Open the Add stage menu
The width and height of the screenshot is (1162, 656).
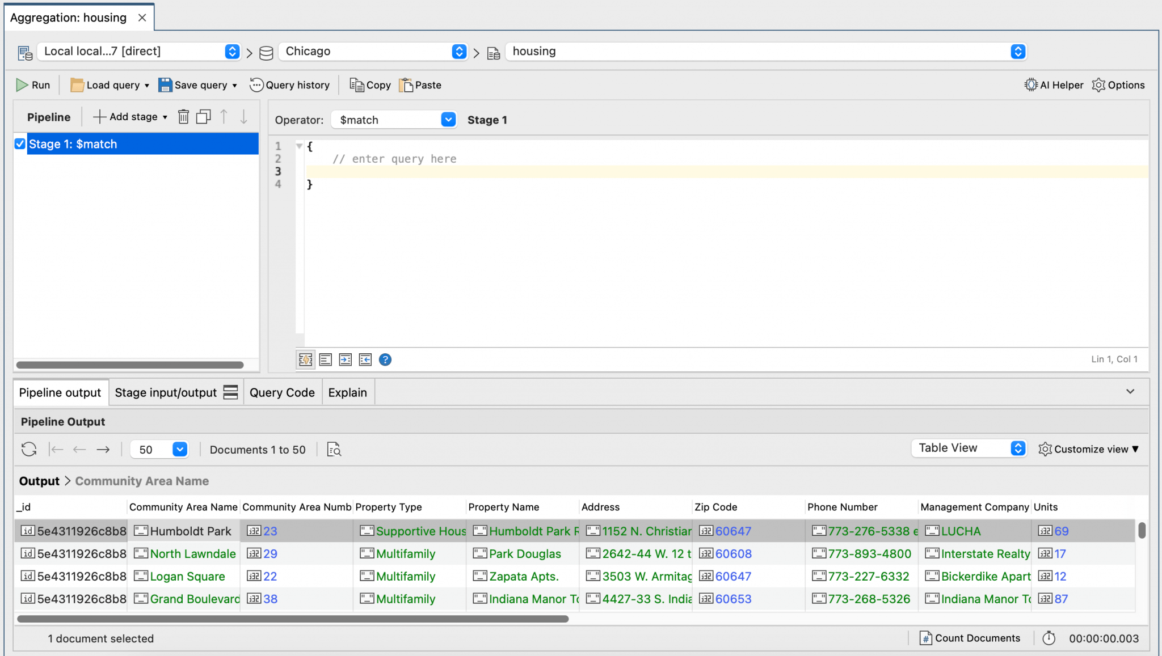click(129, 116)
